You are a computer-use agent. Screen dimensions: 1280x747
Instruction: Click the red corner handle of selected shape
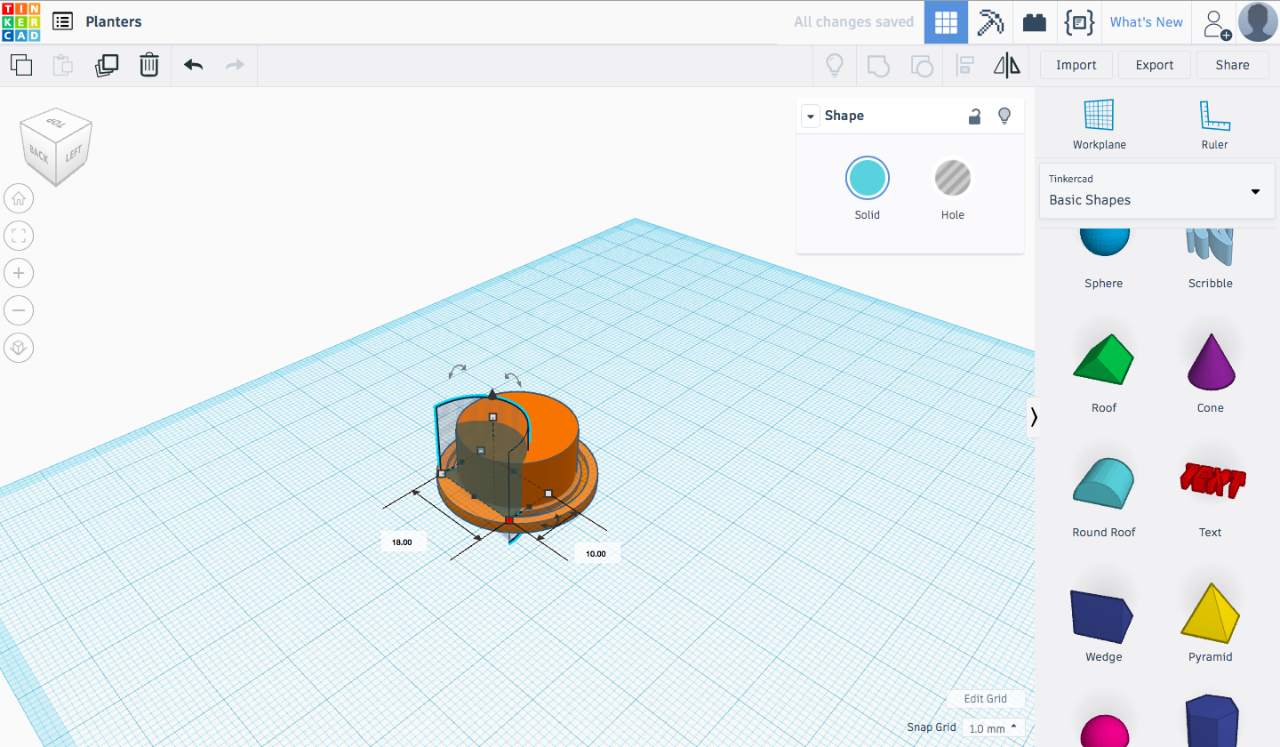click(509, 519)
